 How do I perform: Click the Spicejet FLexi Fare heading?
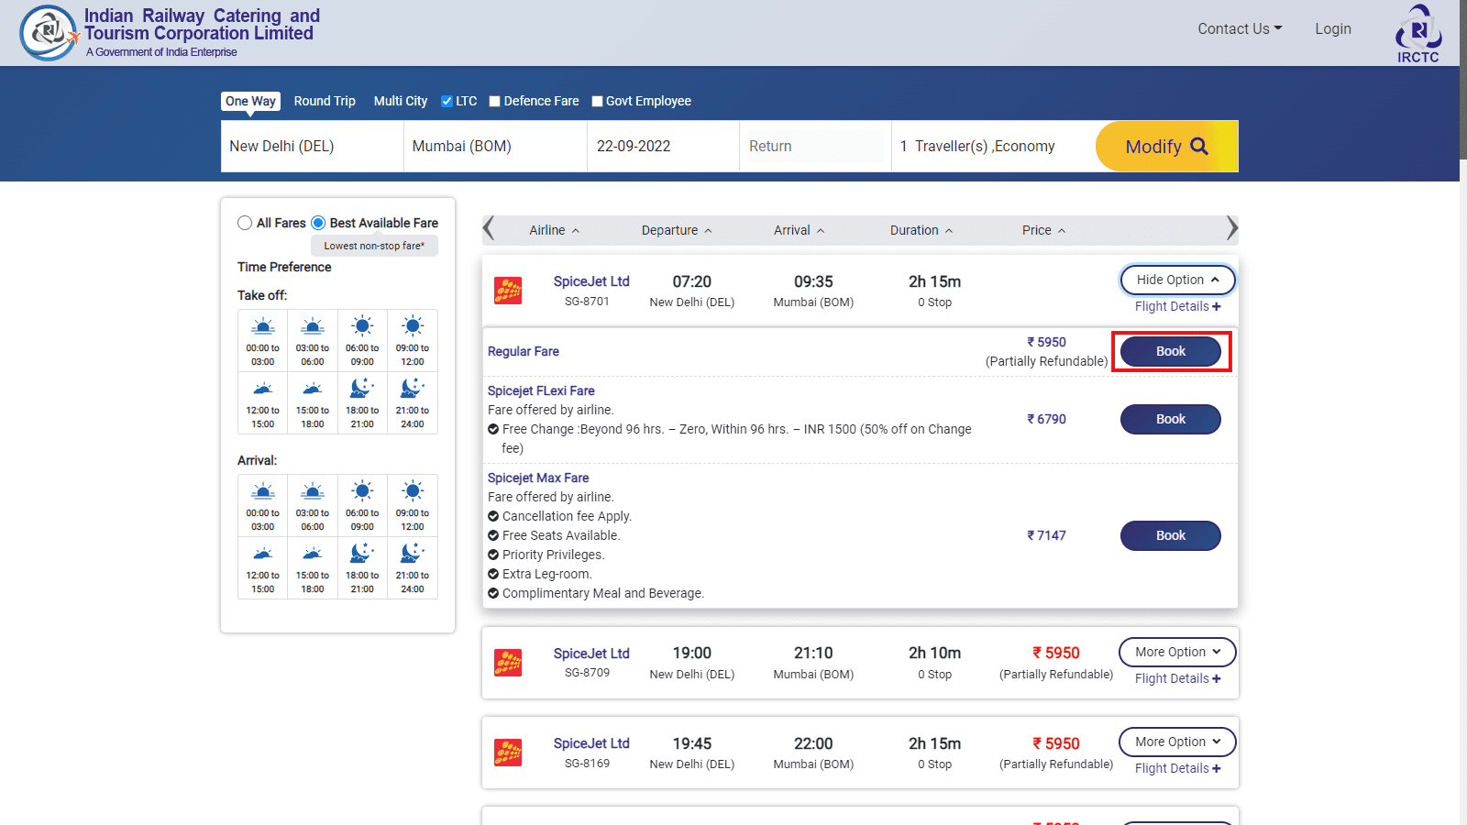[541, 390]
